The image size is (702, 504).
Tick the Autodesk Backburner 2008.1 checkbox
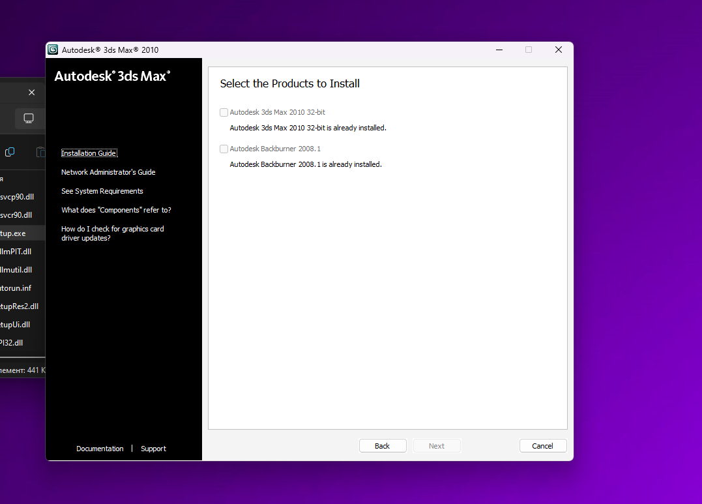point(224,149)
